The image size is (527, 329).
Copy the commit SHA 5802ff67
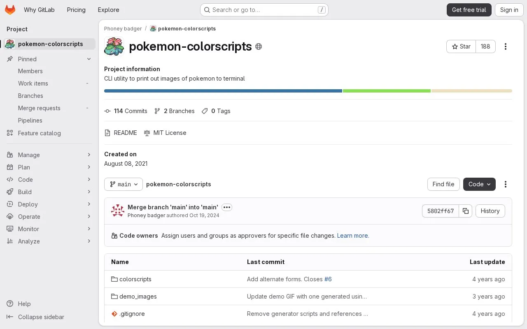point(466,211)
